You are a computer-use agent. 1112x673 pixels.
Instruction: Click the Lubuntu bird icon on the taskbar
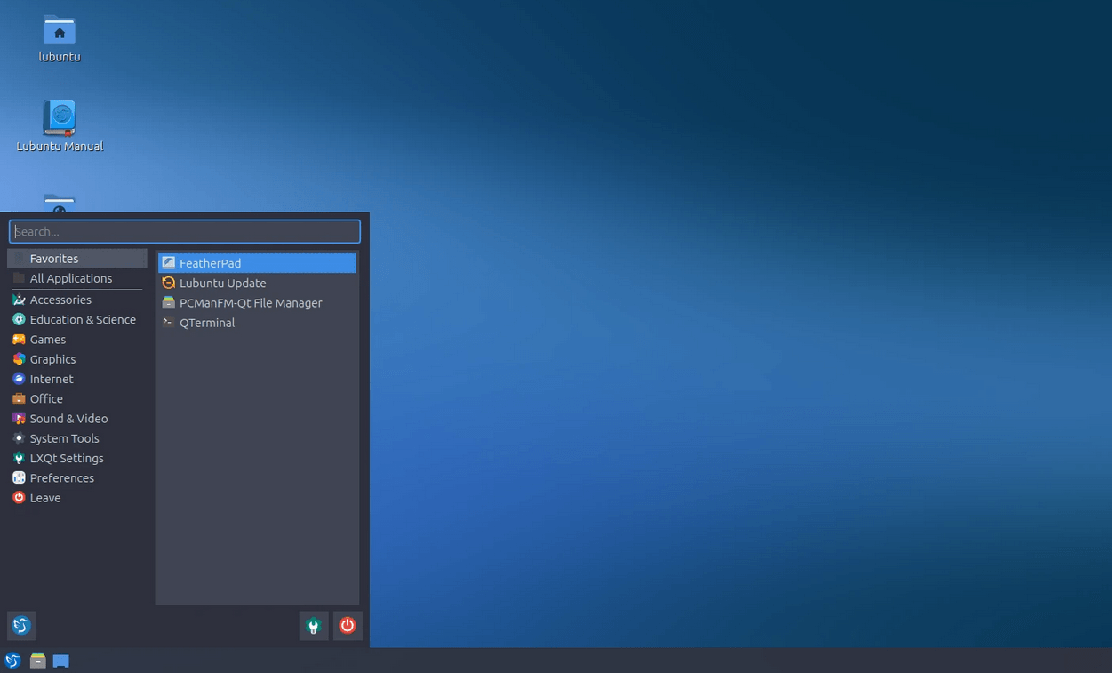[13, 661]
